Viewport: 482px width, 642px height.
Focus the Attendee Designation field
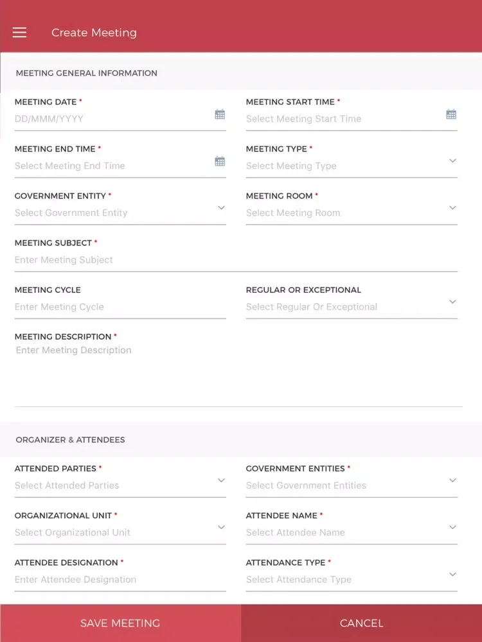[x=120, y=580]
